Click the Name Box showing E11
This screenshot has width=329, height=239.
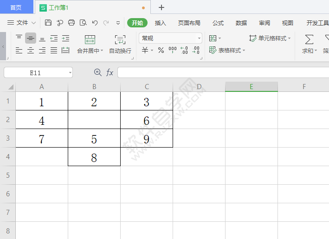[35, 73]
